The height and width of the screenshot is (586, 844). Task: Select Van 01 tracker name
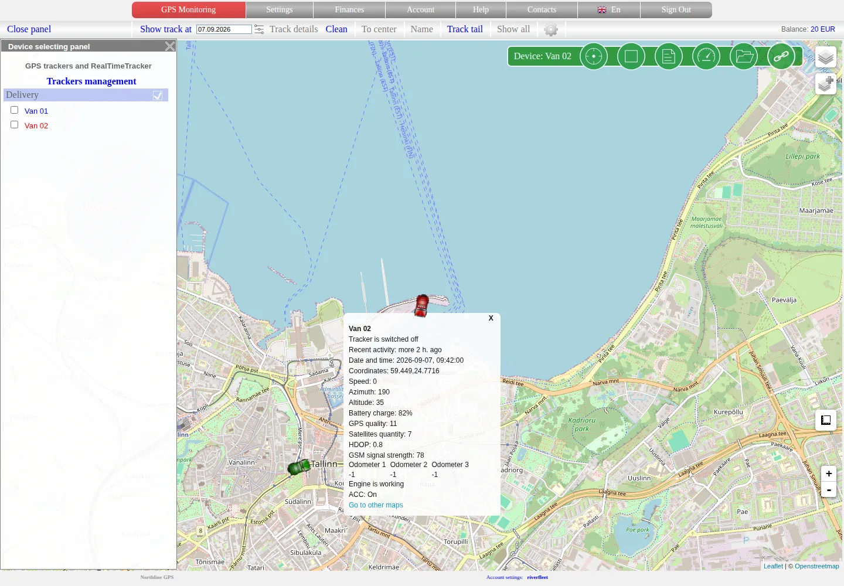click(36, 111)
